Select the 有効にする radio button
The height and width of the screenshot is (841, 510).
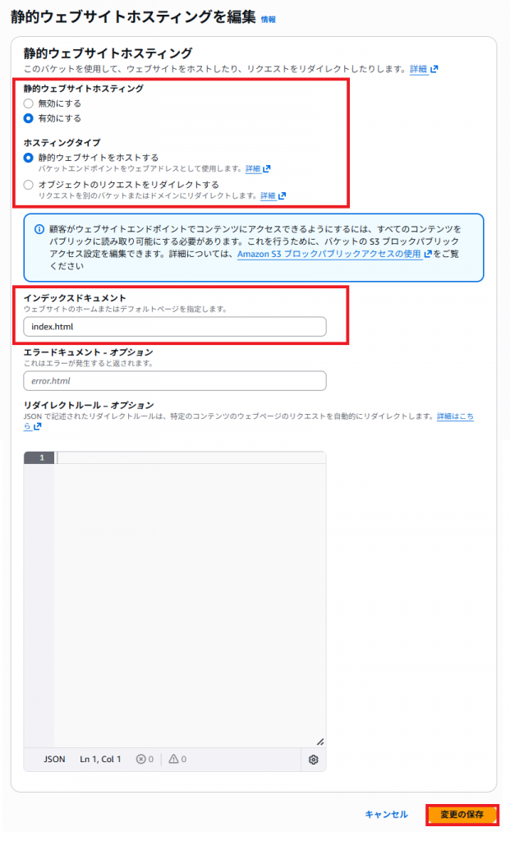pyautogui.click(x=29, y=118)
